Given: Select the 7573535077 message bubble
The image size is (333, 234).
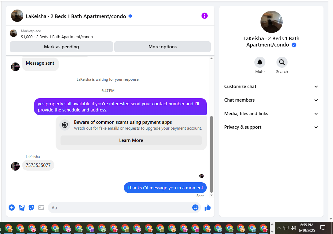Looking at the screenshot, I should coord(38,165).
